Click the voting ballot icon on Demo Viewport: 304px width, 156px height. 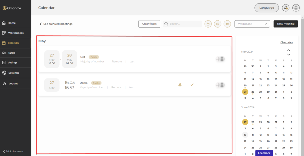point(180,85)
